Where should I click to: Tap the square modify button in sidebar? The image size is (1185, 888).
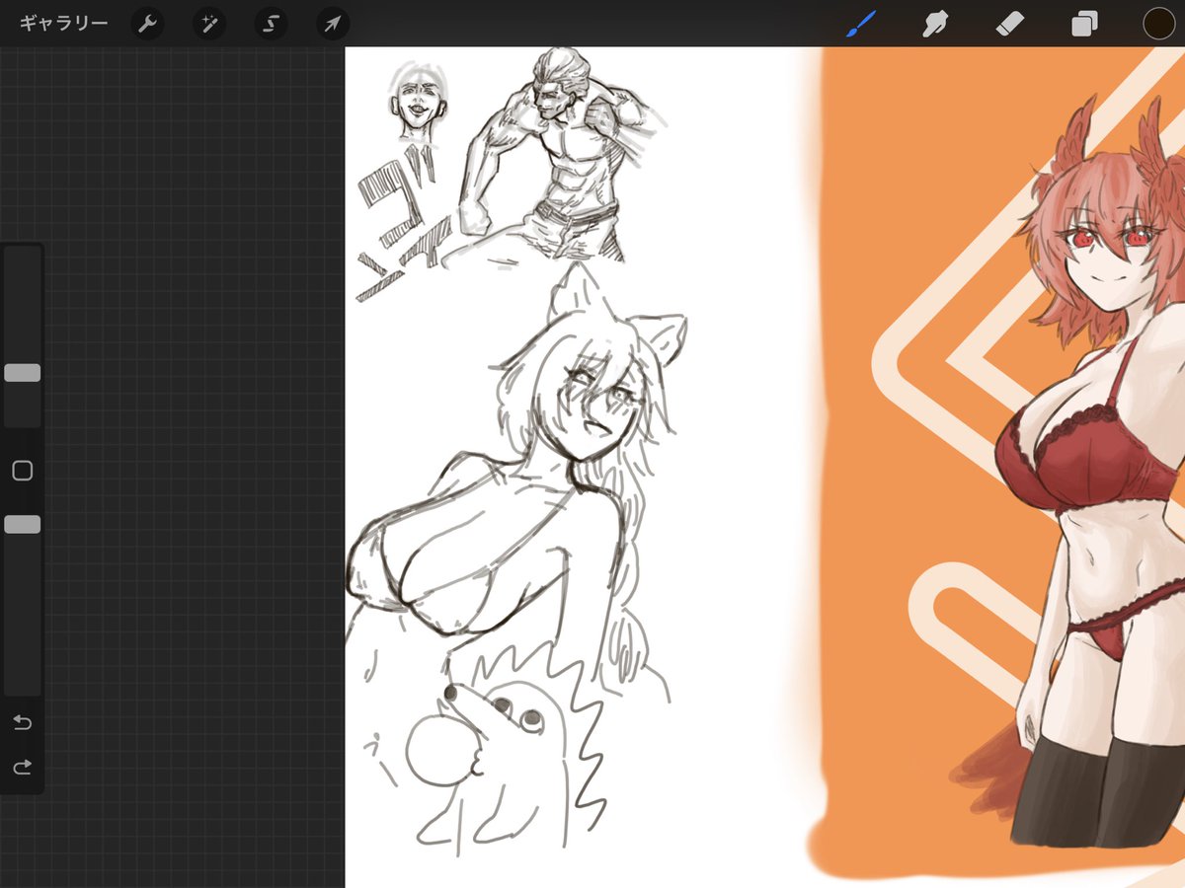[22, 471]
